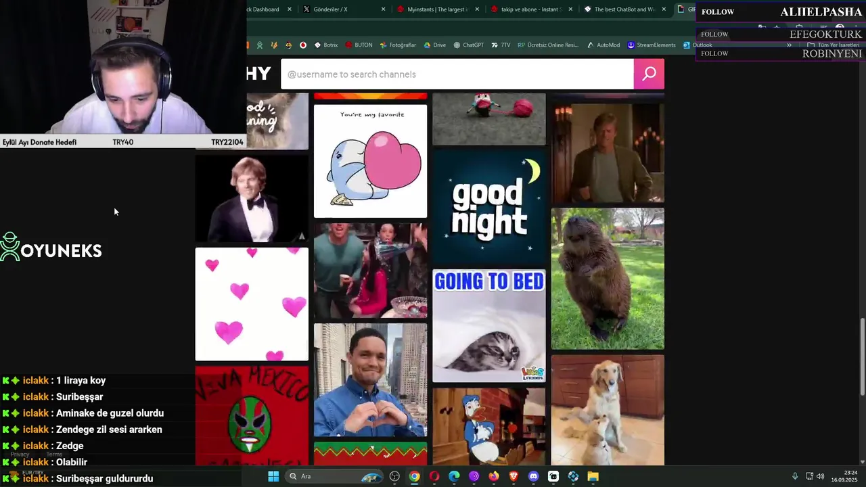
Task: Open the white bot app in taskbar
Action: [553, 476]
